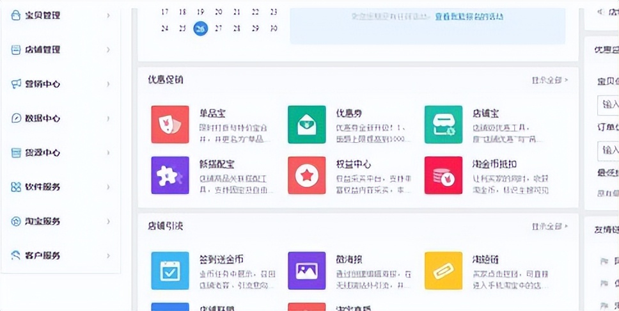
Task: Open the teal 店铺宝 storefront icon
Action: (x=443, y=124)
